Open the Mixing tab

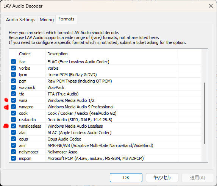(x=47, y=20)
